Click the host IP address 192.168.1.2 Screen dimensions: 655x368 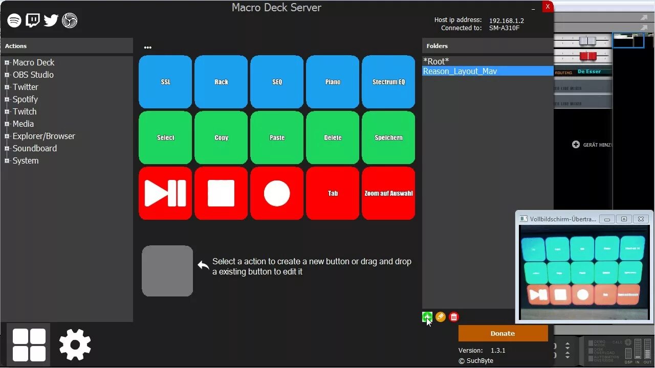[x=507, y=21]
